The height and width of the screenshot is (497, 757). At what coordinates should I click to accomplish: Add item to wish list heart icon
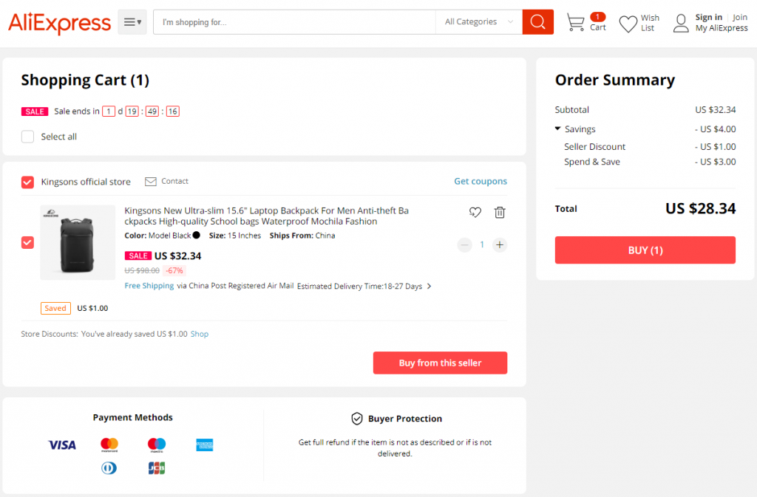[x=475, y=212]
